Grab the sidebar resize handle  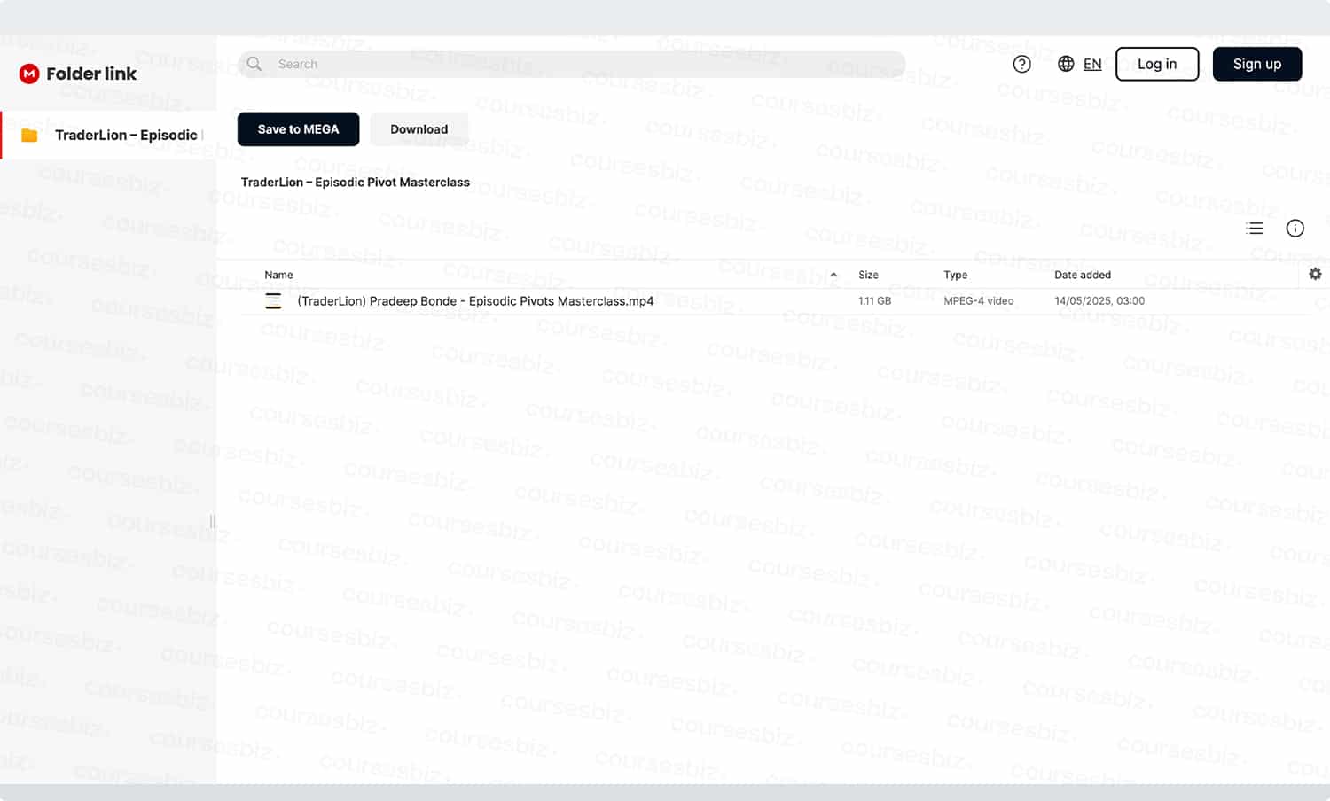(213, 522)
